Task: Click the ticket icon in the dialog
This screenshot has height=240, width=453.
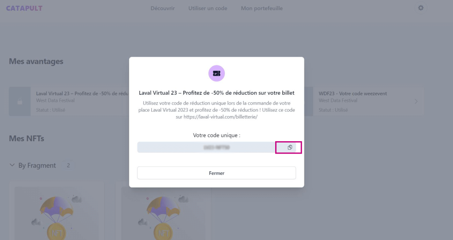Action: pos(216,74)
